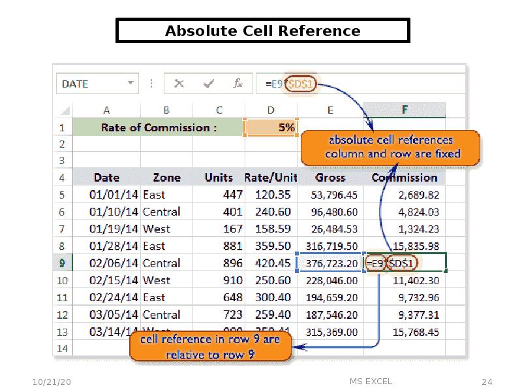
Task: Click the Zone column heading cell
Action: pyautogui.click(x=167, y=178)
